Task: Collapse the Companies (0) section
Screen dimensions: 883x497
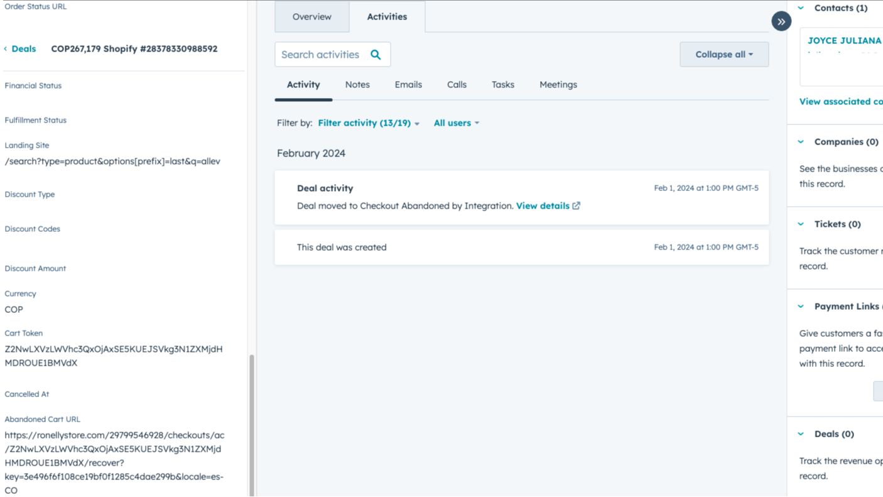Action: pos(800,141)
